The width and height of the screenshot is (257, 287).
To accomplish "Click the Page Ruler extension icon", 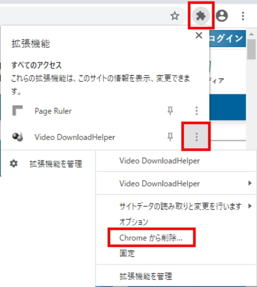I will [x=17, y=111].
